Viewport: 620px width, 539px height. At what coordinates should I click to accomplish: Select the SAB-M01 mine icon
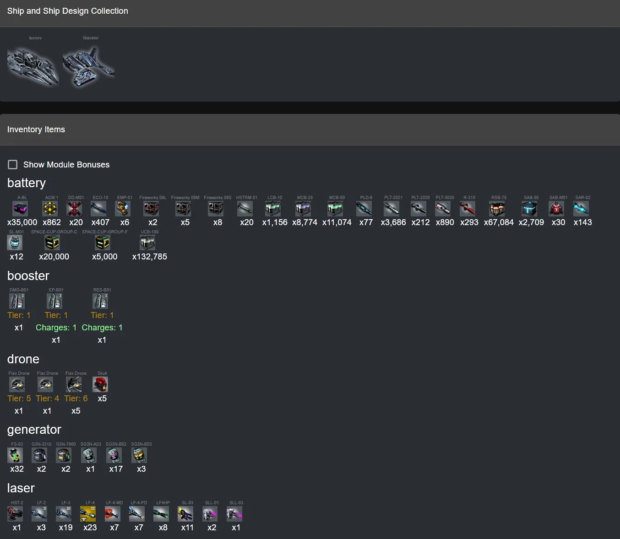(x=556, y=209)
